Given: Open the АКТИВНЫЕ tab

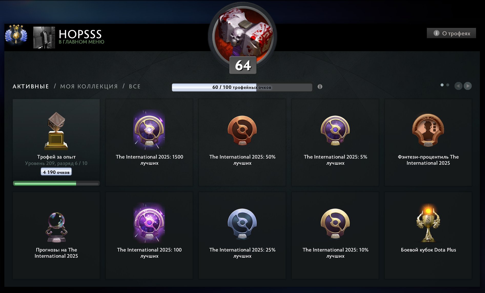Looking at the screenshot, I should 31,86.
